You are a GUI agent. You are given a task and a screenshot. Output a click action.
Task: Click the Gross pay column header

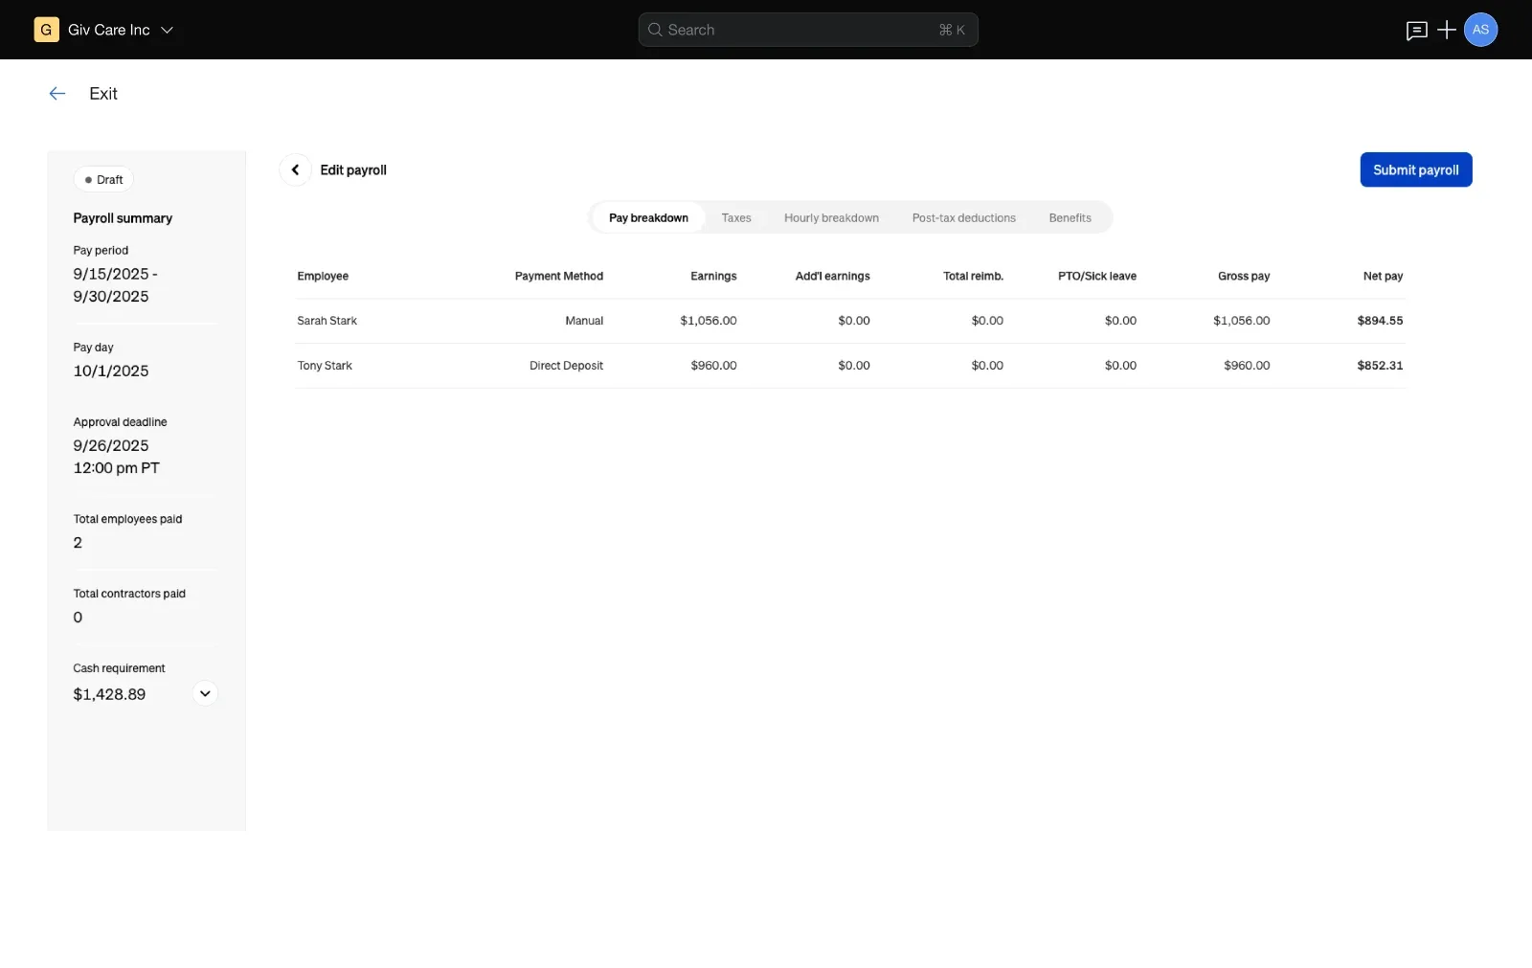click(1244, 276)
